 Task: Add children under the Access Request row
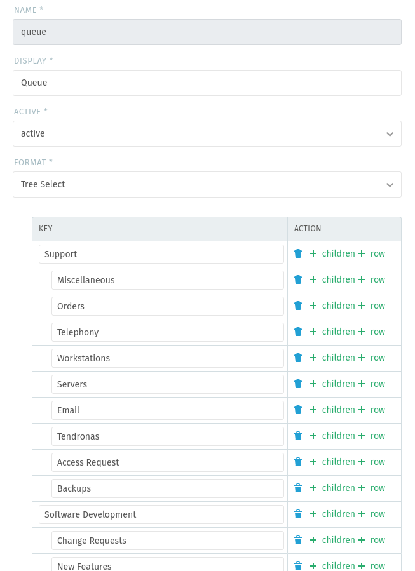point(332,462)
